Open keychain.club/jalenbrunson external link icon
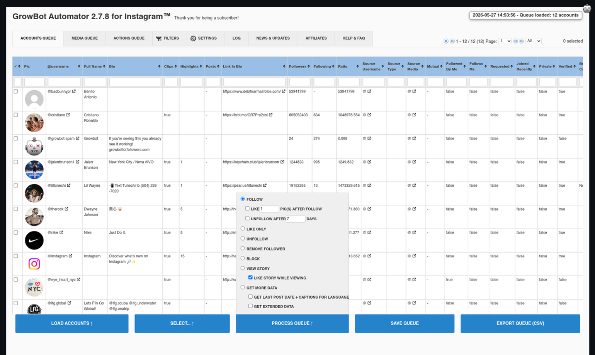Screen dimensions: 595x355 point(282,162)
